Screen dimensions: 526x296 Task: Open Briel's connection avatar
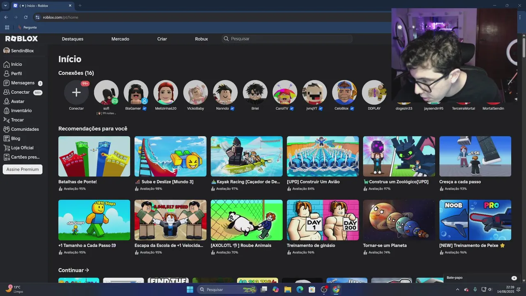255,92
